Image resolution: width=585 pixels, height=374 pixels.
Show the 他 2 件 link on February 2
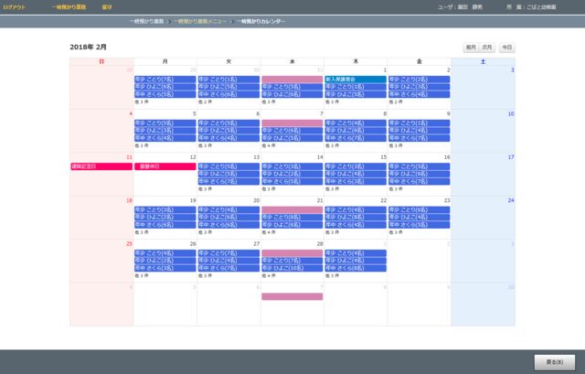(396, 102)
